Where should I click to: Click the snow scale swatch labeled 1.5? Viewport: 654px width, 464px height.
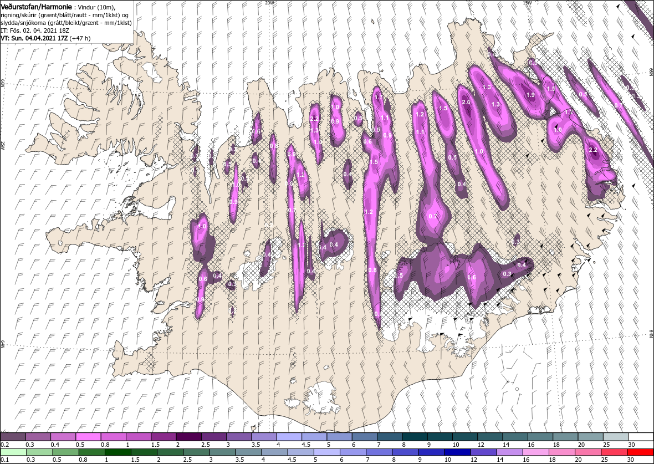coord(164,436)
